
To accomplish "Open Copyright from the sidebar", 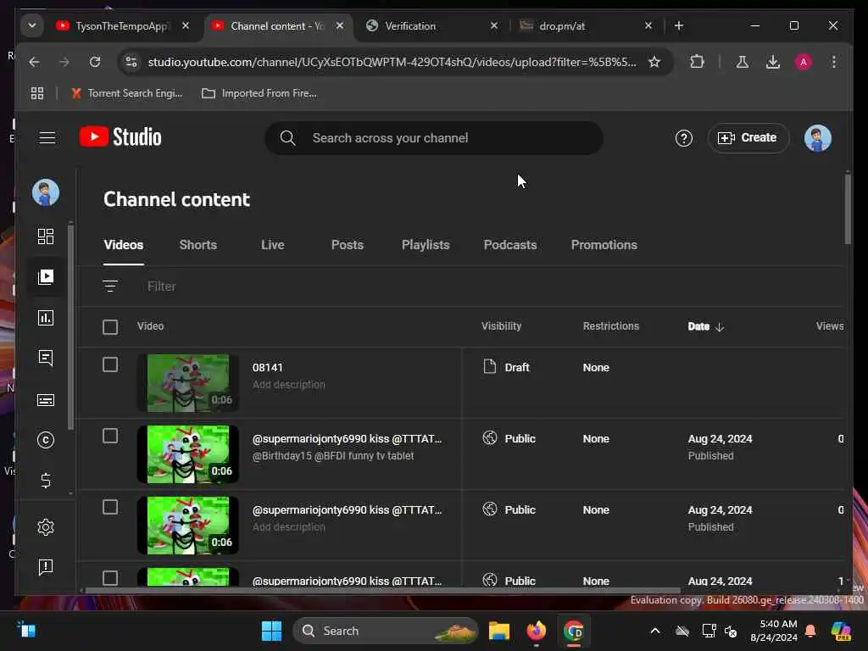I will point(46,440).
